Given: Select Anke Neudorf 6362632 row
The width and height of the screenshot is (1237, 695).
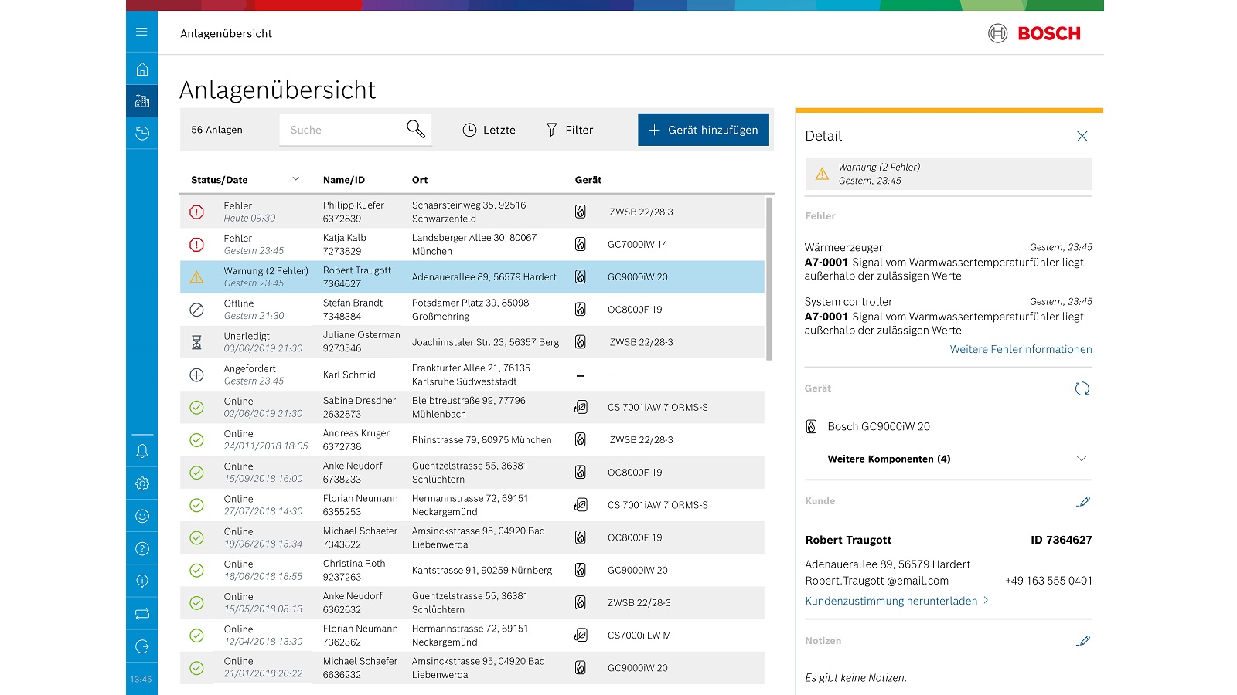Looking at the screenshot, I should pos(472,603).
